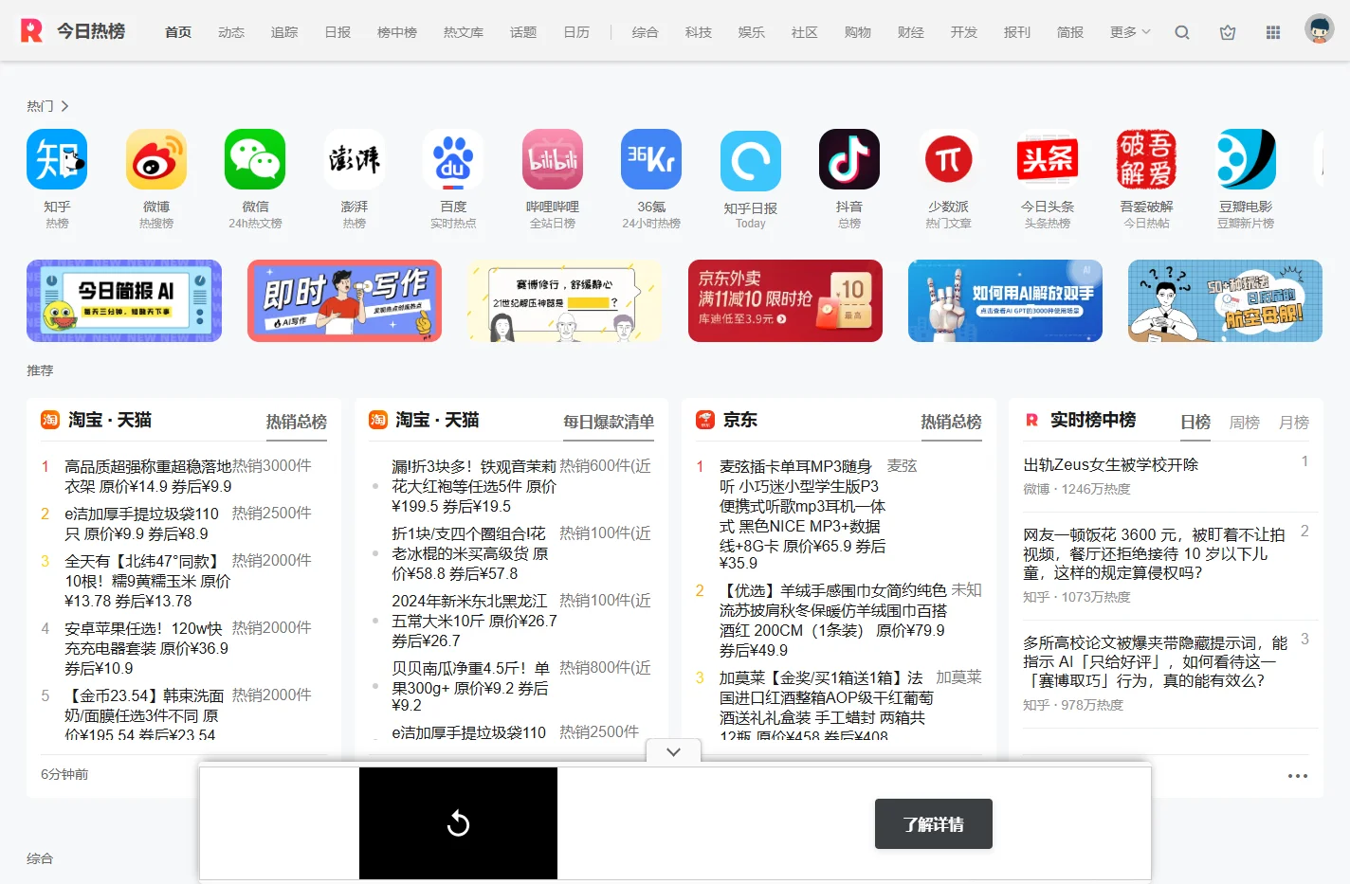Screen dimensions: 1350x884
Task: Open the 漏!折3块多!铁观音茉莉花 item
Action: [475, 486]
